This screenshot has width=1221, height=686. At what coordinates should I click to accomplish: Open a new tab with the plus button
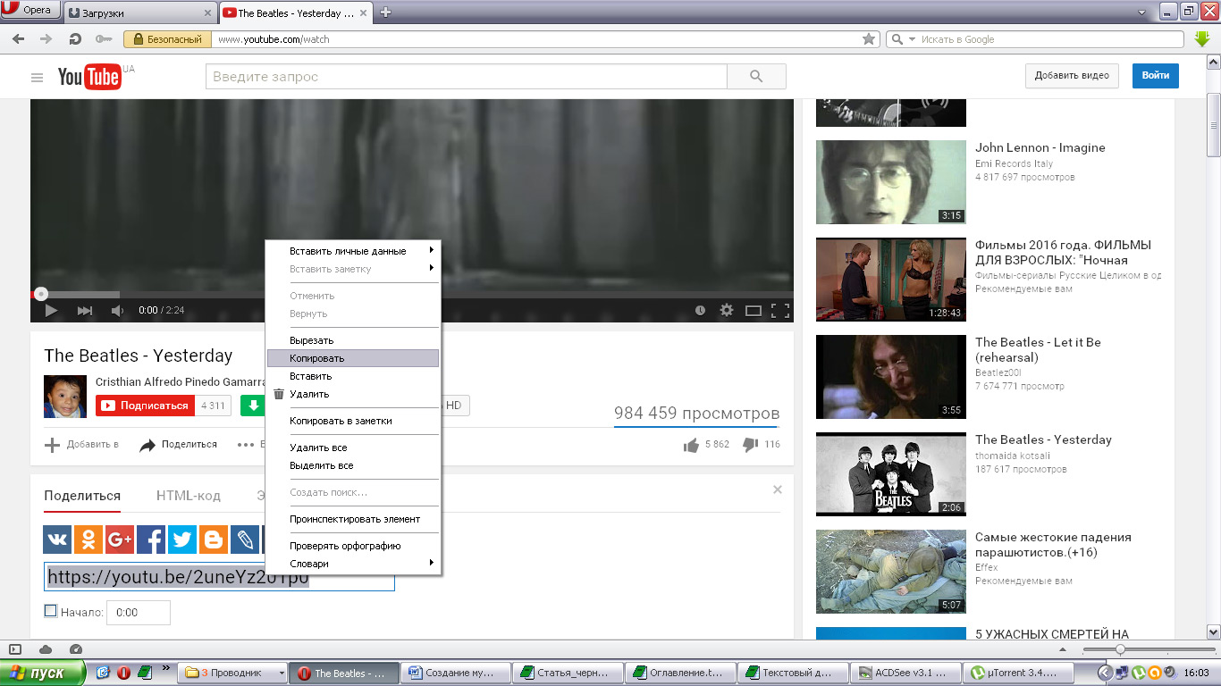tap(386, 13)
